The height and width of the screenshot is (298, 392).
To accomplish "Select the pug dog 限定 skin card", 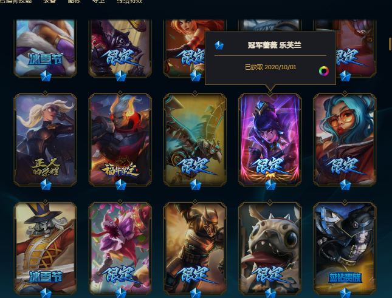I will (x=270, y=248).
